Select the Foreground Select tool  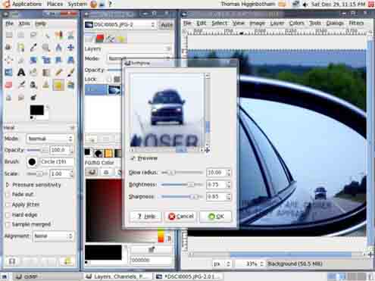click(x=9, y=47)
